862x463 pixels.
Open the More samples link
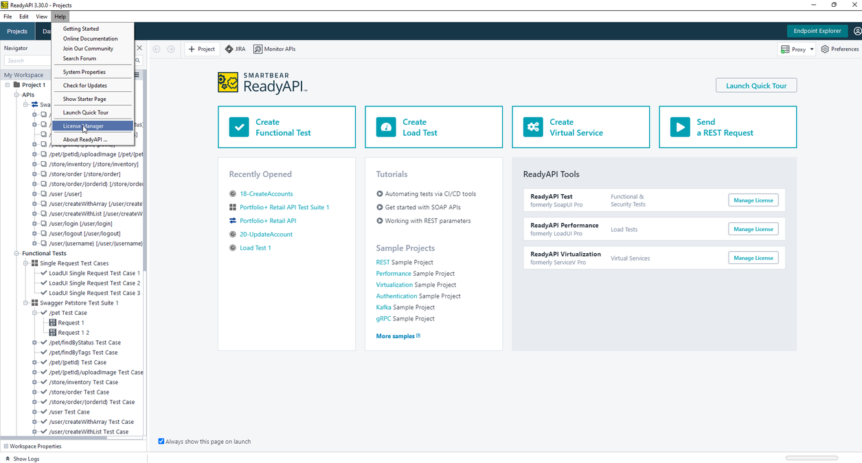398,336
